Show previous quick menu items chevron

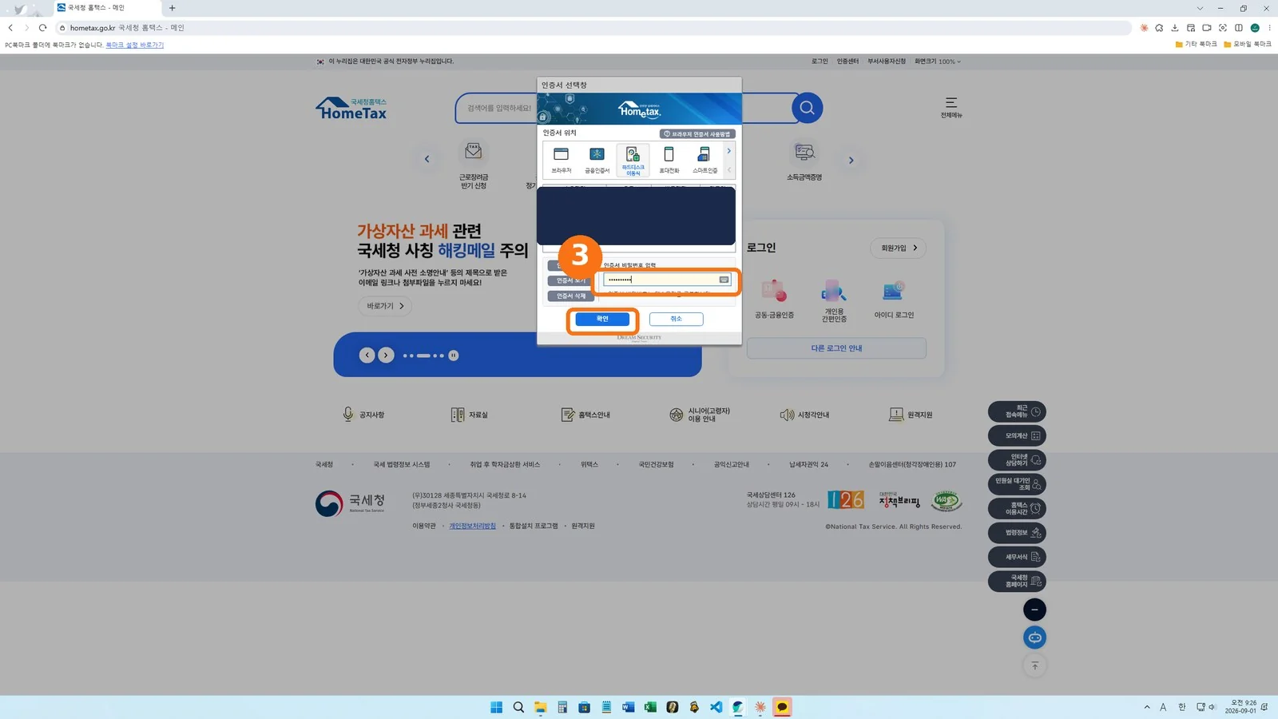(427, 159)
